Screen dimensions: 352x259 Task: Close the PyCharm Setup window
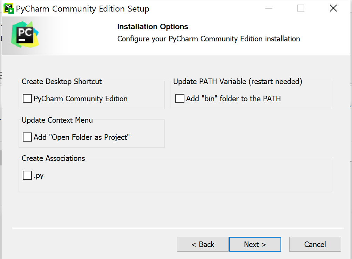(x=333, y=8)
